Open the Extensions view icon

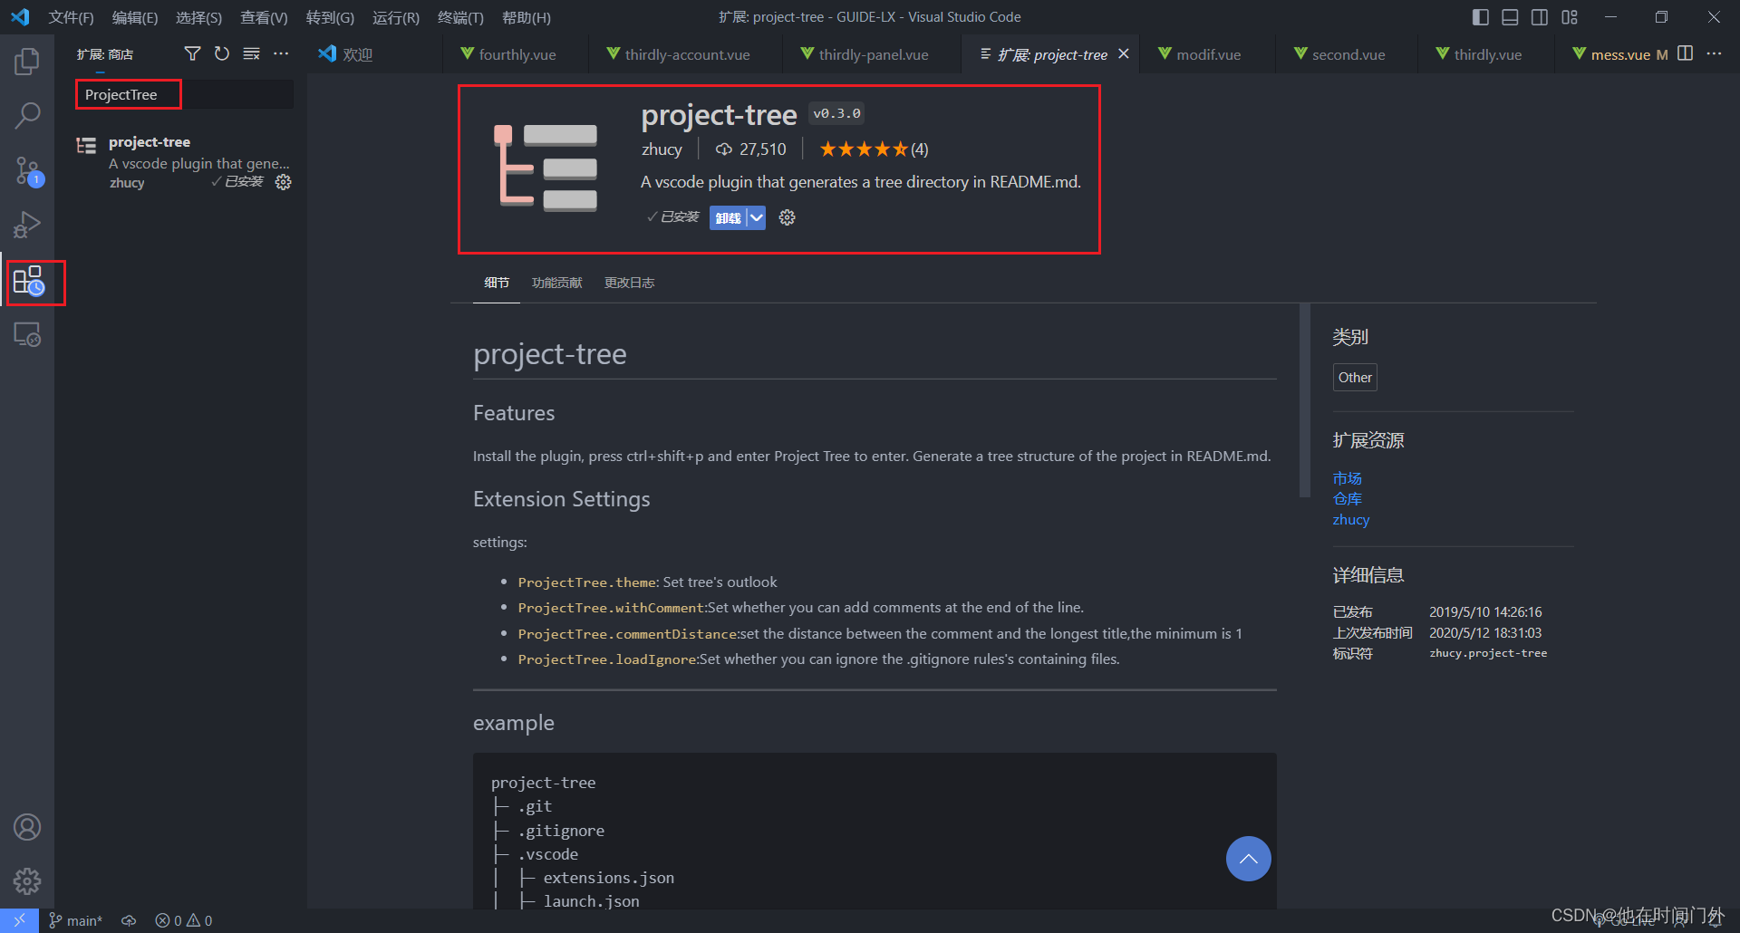pyautogui.click(x=28, y=281)
